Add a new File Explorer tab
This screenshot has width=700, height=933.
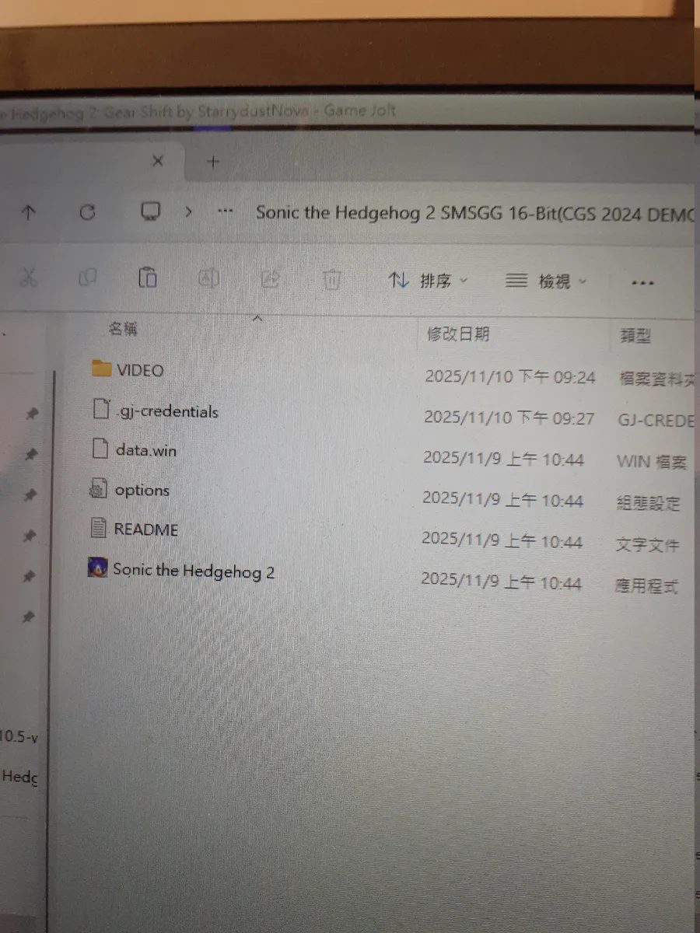tap(213, 162)
